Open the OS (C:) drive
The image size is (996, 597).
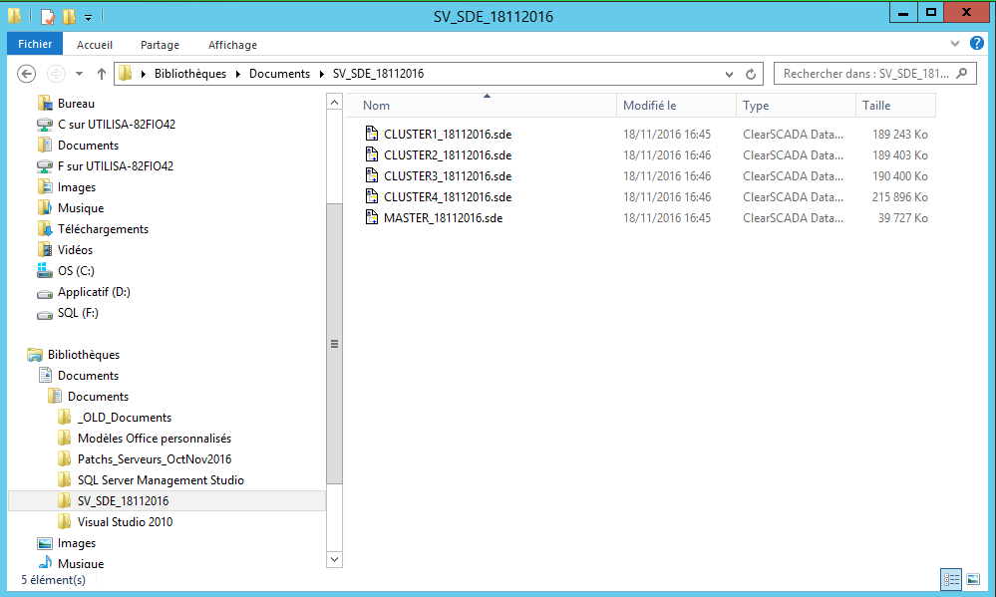pos(76,271)
